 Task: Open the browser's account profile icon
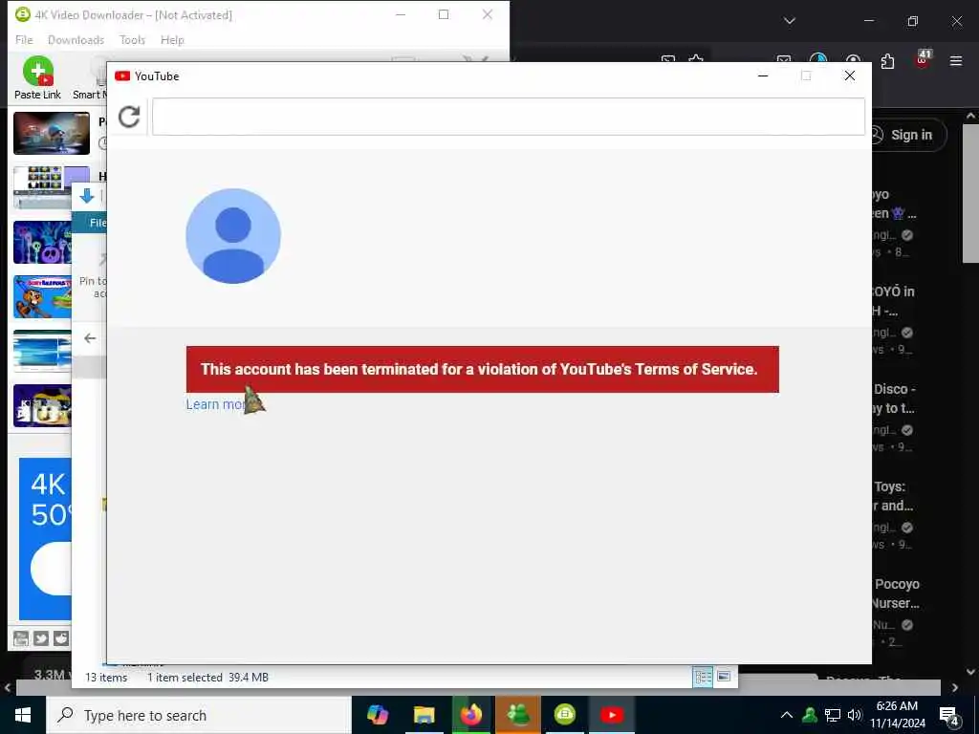pyautogui.click(x=853, y=60)
